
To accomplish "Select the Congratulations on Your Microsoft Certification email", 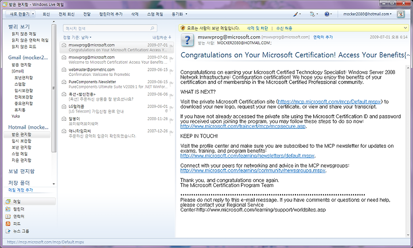I will click(116, 48).
